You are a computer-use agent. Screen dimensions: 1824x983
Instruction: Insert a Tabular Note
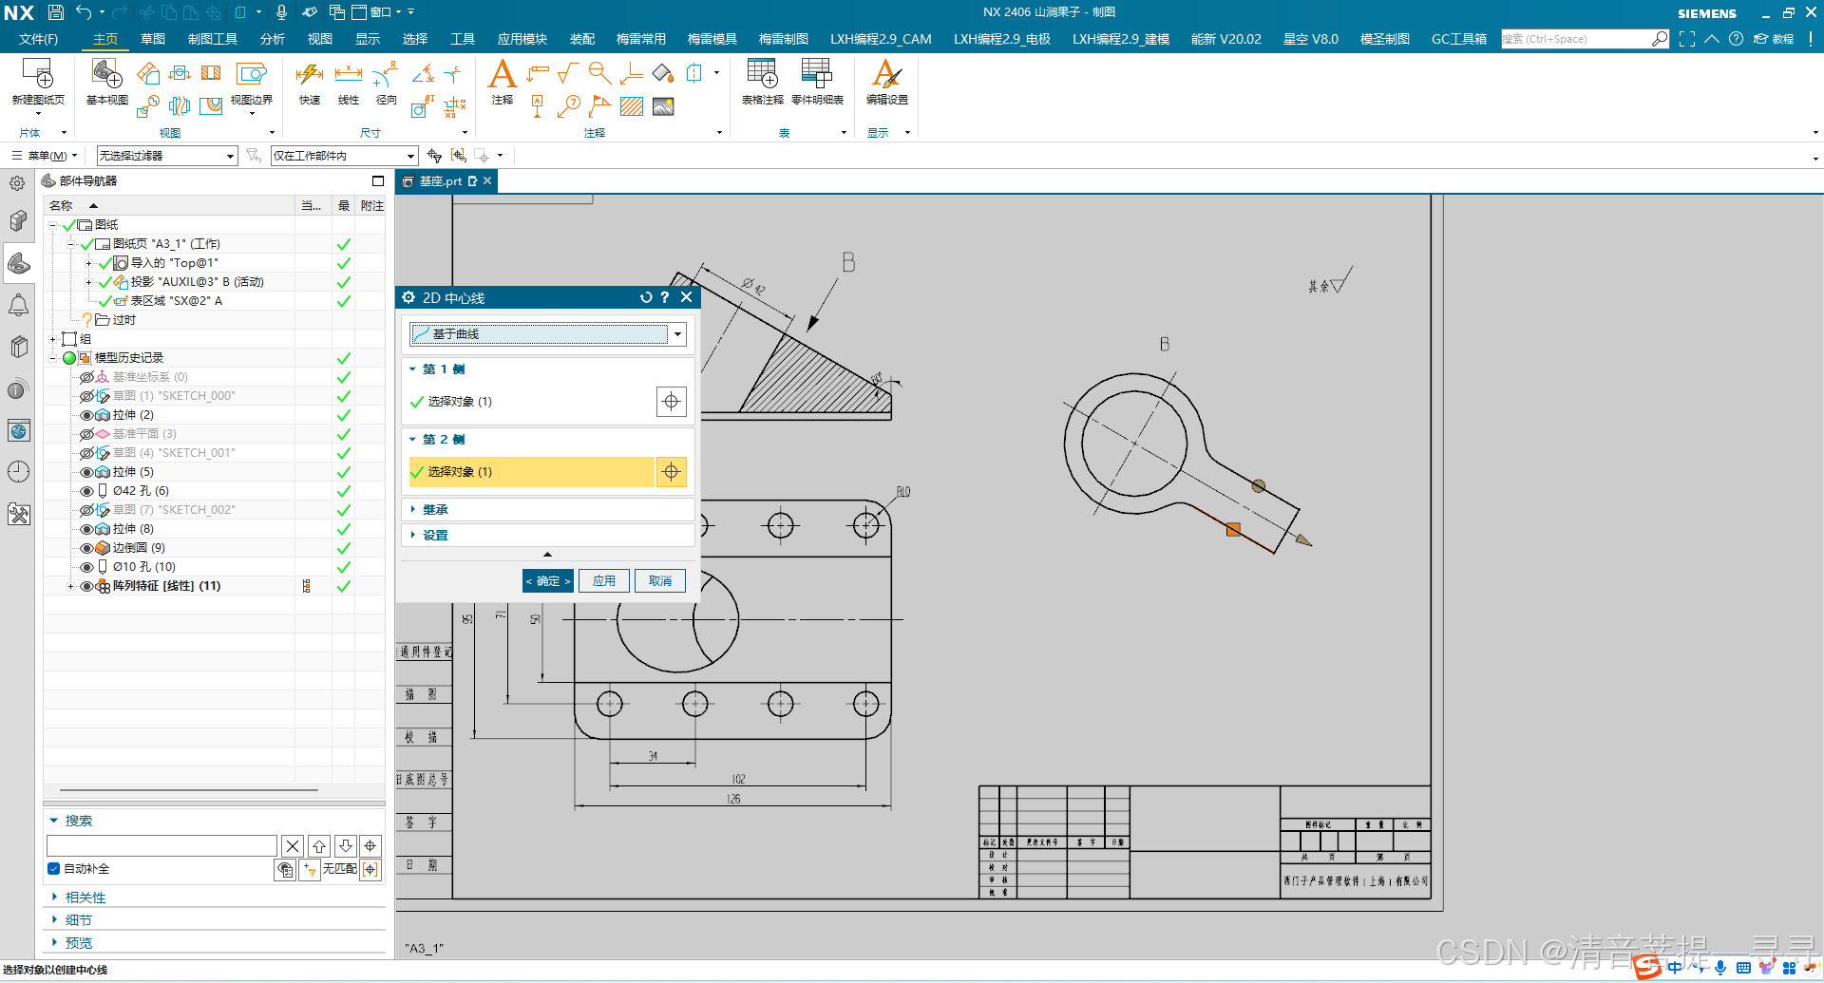[x=762, y=74]
